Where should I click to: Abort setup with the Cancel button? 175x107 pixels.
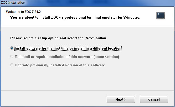(x=154, y=99)
